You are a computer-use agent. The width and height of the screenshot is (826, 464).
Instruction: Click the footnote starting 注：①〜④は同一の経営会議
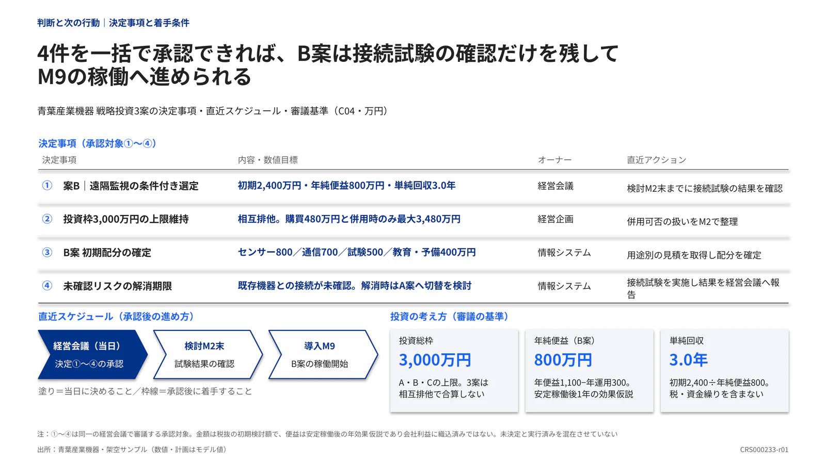(327, 434)
